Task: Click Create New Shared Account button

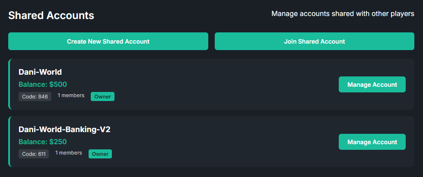Action: 108,41
